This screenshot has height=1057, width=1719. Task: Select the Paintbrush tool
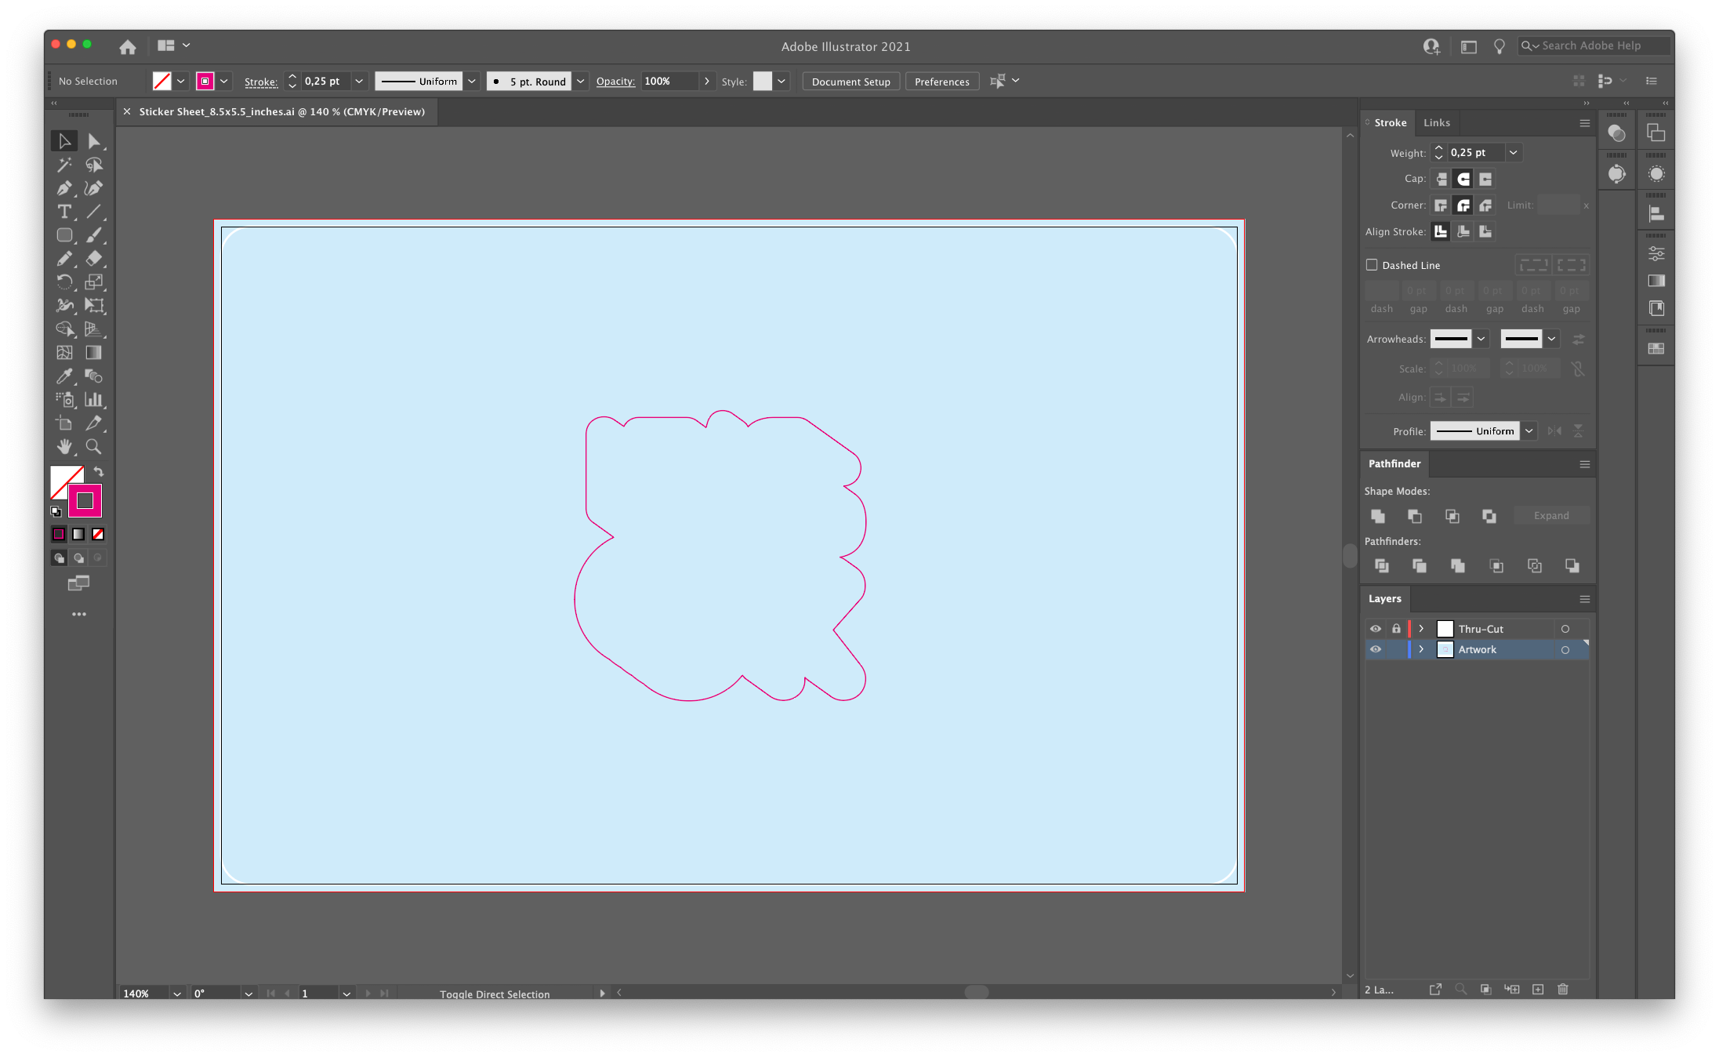tap(94, 235)
